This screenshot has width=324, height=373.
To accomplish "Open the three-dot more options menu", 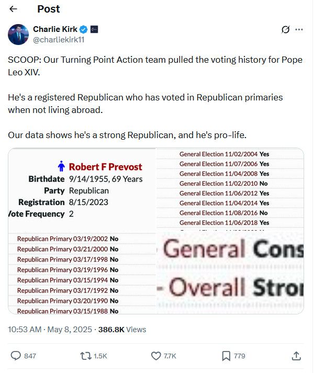I will (x=299, y=29).
